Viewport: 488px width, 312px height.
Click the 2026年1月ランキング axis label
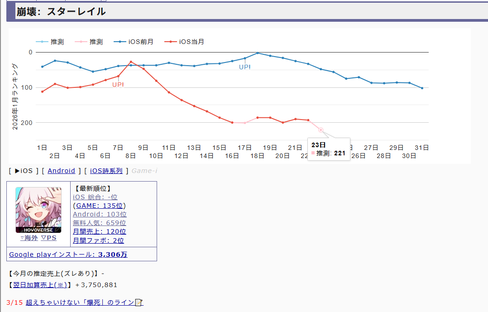(15, 97)
